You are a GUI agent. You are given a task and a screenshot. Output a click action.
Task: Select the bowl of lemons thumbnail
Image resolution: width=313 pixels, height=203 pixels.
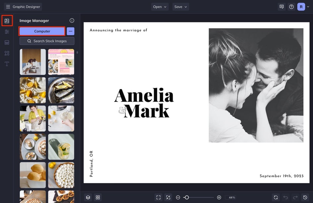[x=33, y=175]
